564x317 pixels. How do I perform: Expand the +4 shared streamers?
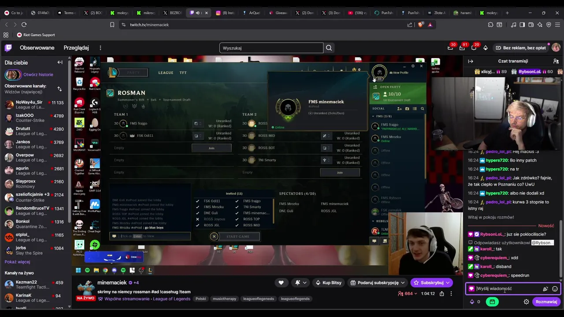click(136, 283)
